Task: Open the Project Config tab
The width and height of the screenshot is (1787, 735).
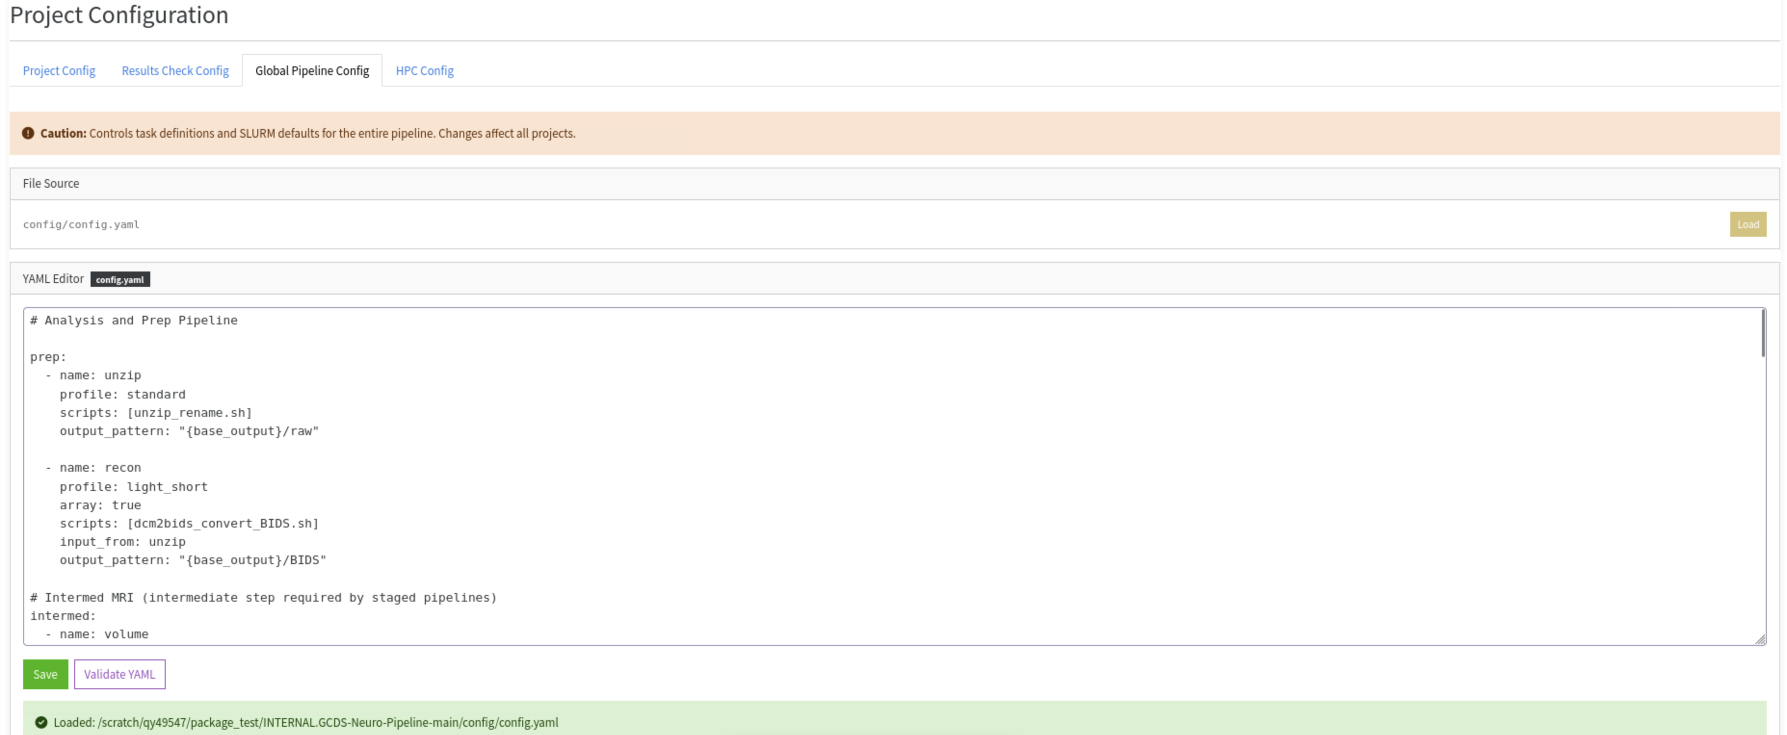Action: [59, 71]
